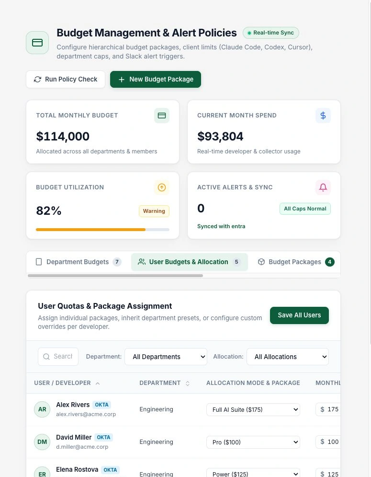Click Save All Users button
Viewport: 371px width, 477px height.
[299, 315]
